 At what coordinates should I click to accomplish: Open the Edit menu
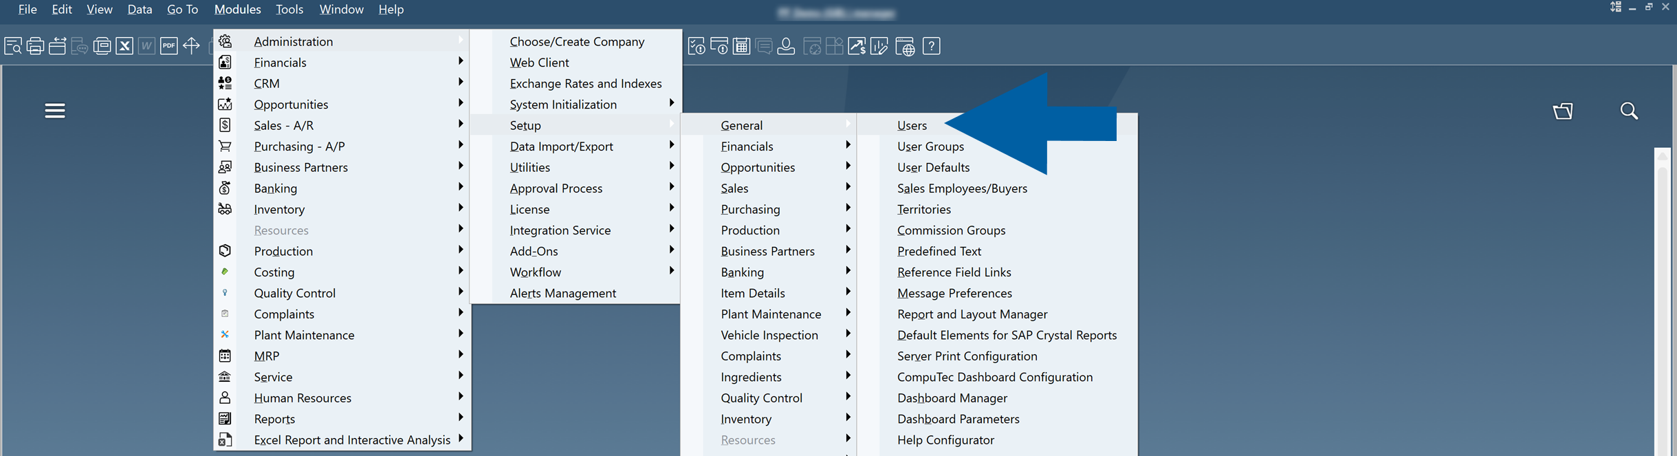62,10
